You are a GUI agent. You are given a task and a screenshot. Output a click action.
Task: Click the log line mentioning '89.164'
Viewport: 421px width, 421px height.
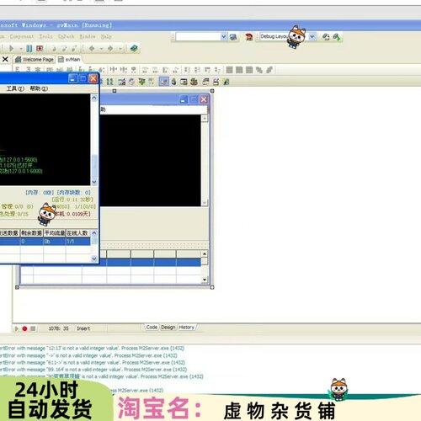(93, 370)
